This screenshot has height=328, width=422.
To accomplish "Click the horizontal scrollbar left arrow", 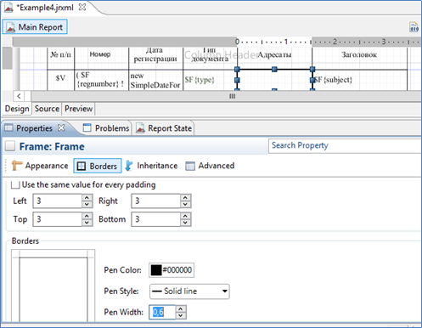I will (19, 96).
